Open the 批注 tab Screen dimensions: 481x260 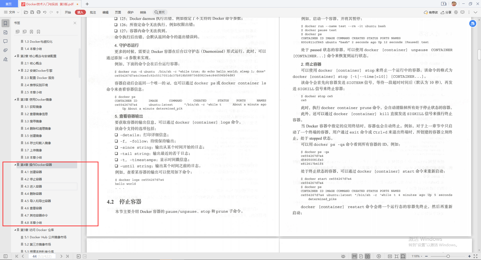coord(93,12)
